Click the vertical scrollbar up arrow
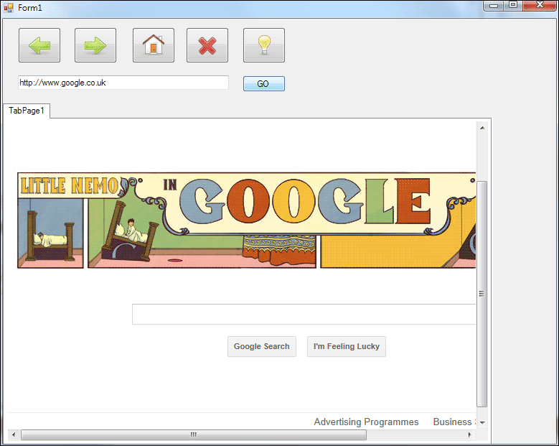The width and height of the screenshot is (559, 446). pyautogui.click(x=482, y=128)
